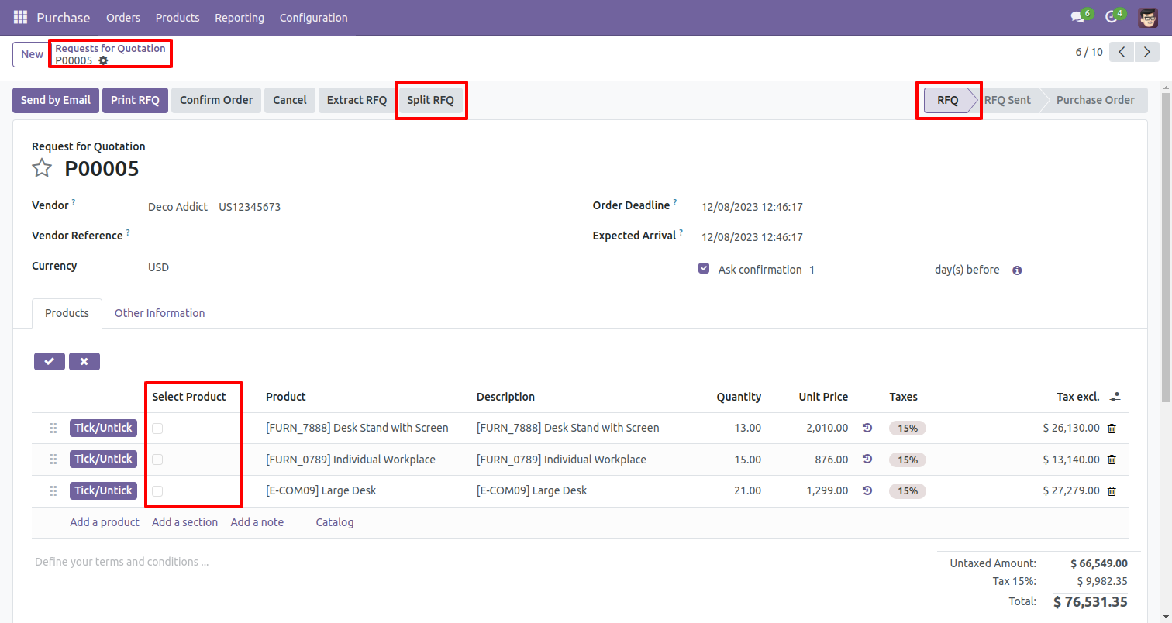1172x623 pixels.
Task: Go to the next record arrow
Action: point(1146,52)
